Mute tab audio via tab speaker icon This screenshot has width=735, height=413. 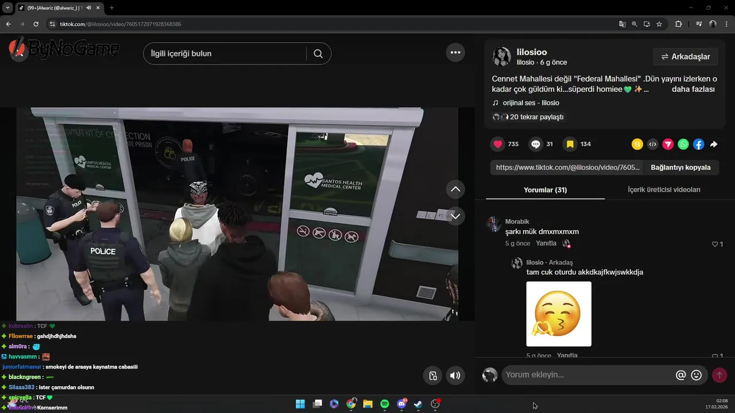click(x=88, y=8)
